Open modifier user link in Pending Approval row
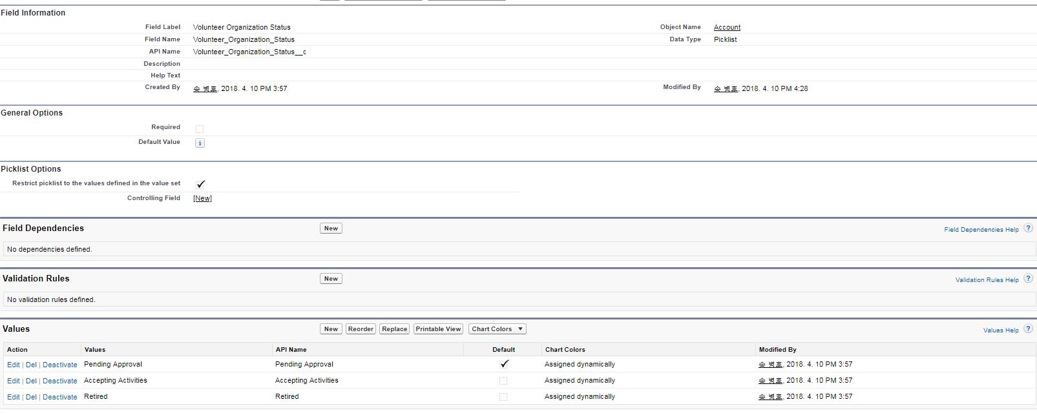 [x=770, y=365]
